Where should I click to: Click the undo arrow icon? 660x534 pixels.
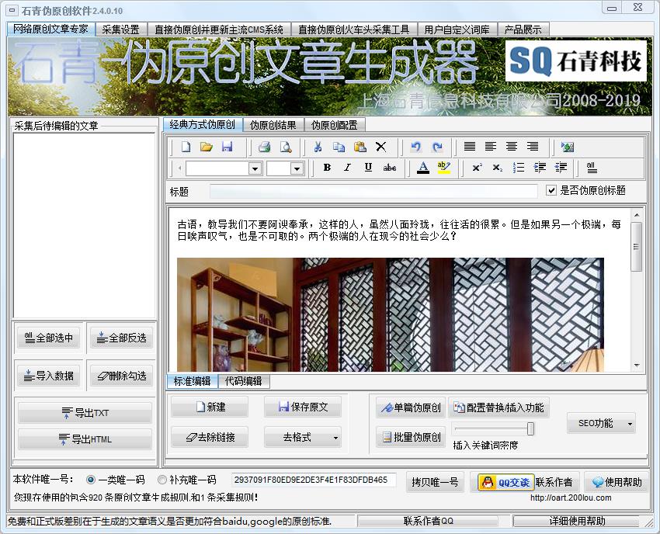[x=415, y=147]
